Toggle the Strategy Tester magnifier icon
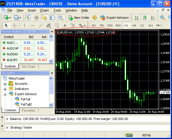This screenshot has height=139, width=172. [61, 18]
